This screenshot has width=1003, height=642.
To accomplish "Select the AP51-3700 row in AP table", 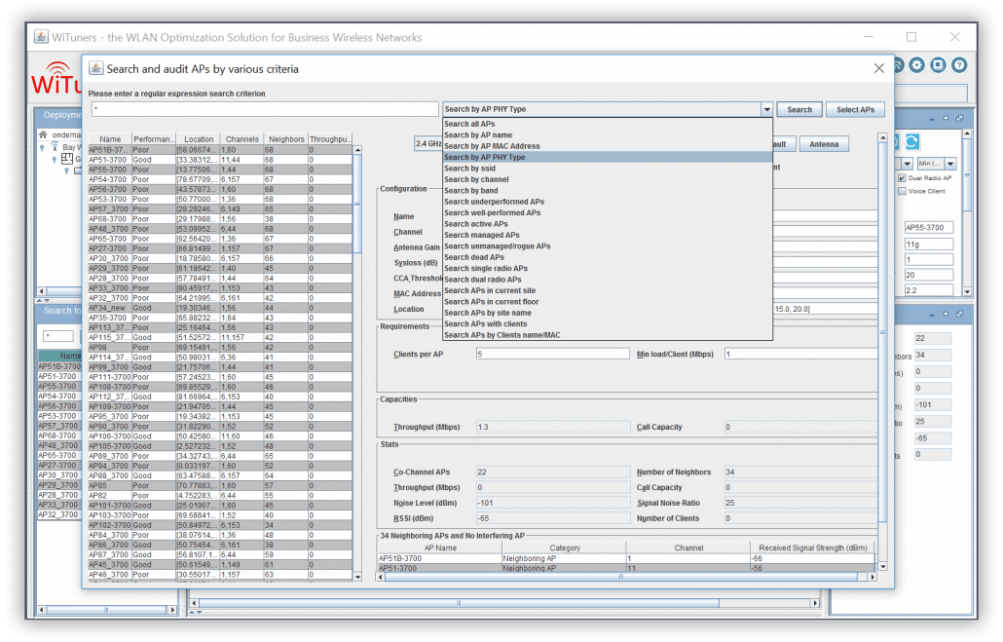I will (x=220, y=160).
